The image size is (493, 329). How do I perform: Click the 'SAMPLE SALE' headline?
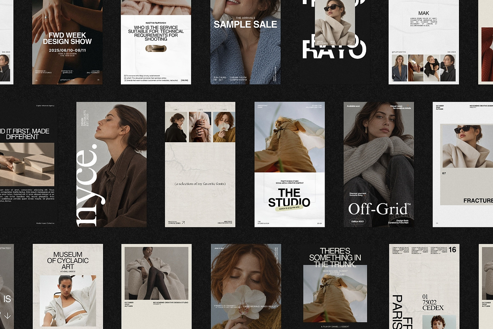245,24
